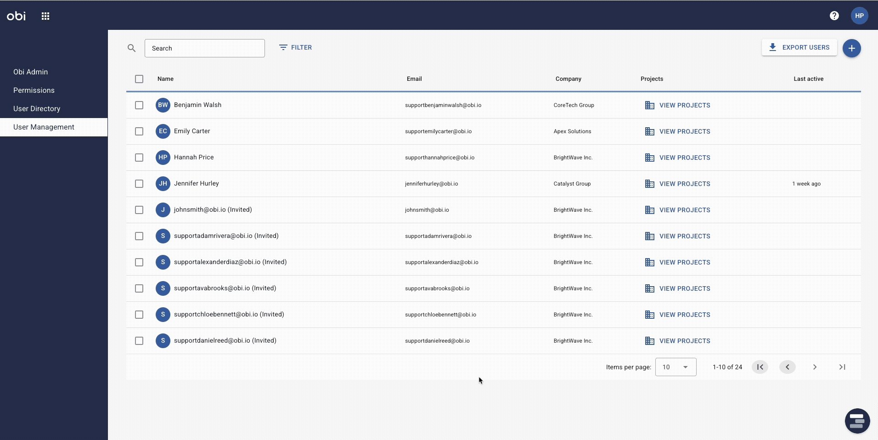Open the items per page dropdown

(x=676, y=367)
